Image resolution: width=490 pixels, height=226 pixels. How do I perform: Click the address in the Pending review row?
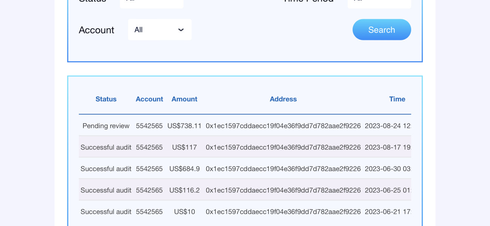tap(283, 126)
